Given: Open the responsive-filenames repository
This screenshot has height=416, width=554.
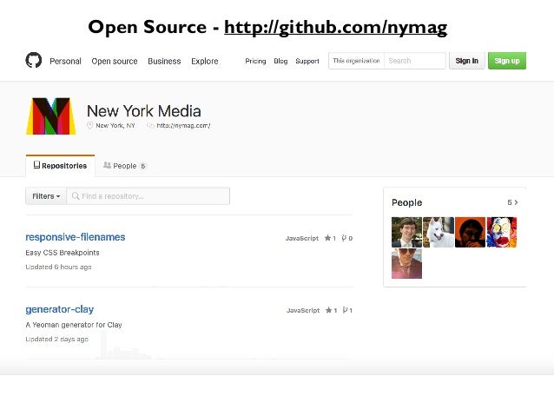Looking at the screenshot, I should 76,237.
